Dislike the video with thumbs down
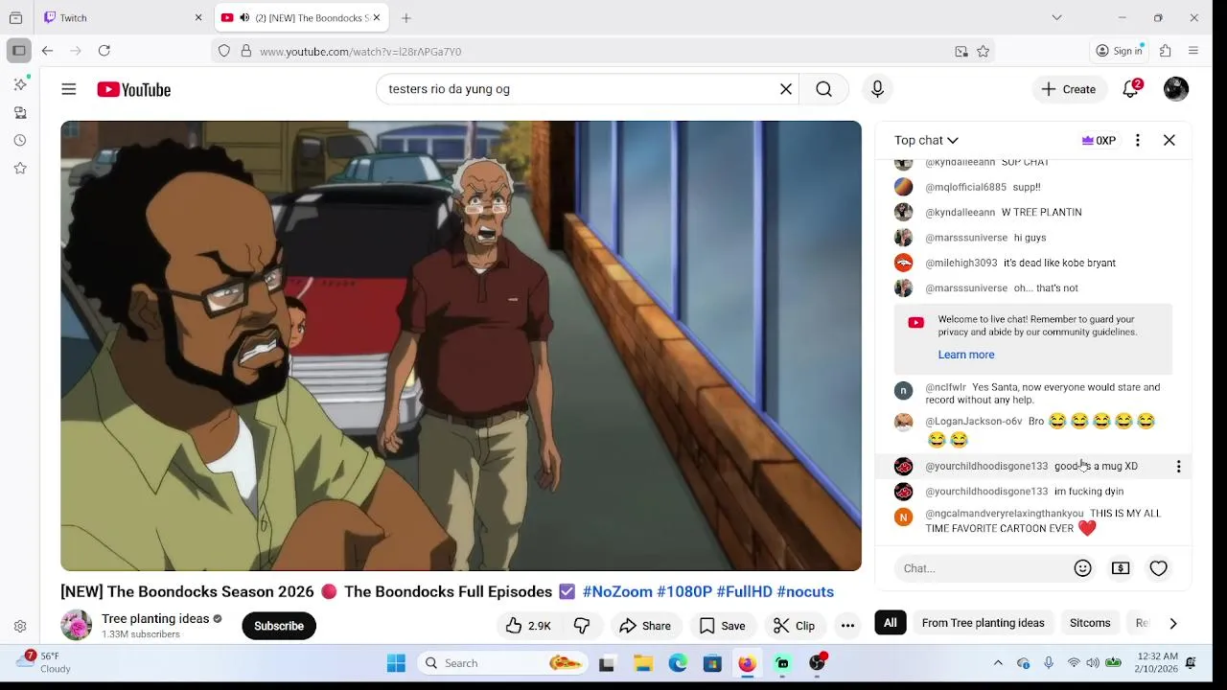1227x690 pixels. (582, 626)
